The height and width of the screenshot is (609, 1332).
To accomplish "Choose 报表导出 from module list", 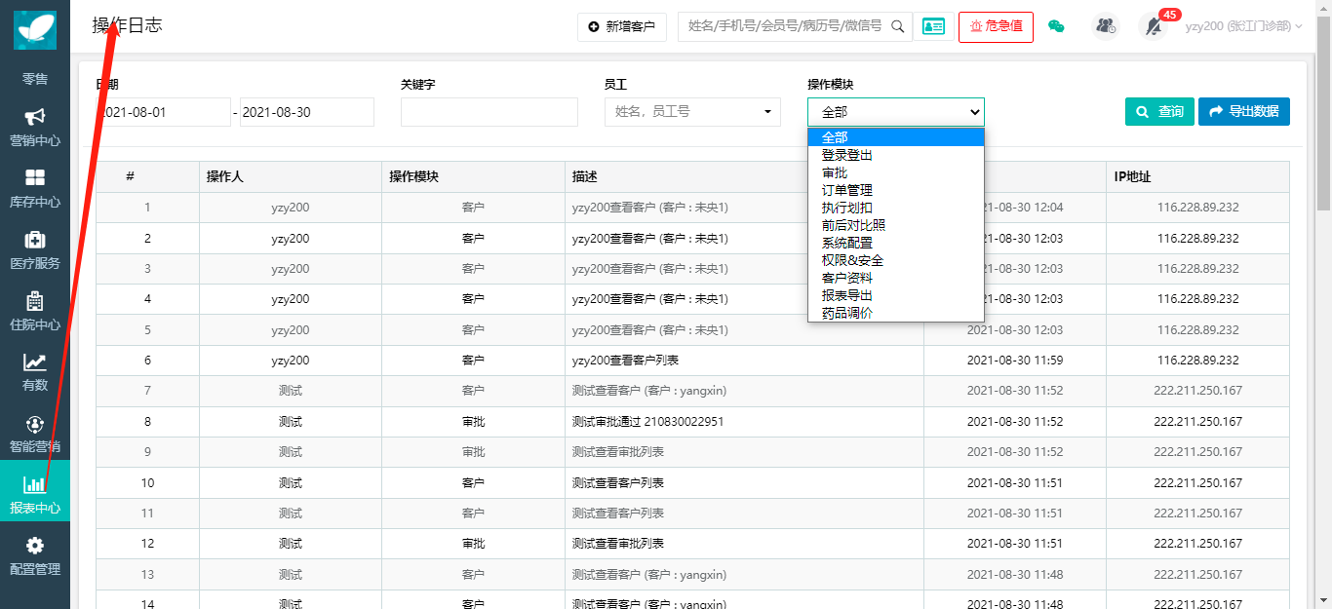I will coord(896,295).
